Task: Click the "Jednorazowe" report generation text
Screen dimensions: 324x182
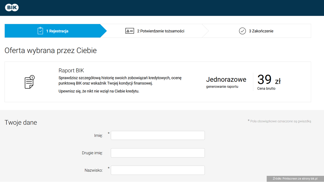Action: tap(226, 80)
